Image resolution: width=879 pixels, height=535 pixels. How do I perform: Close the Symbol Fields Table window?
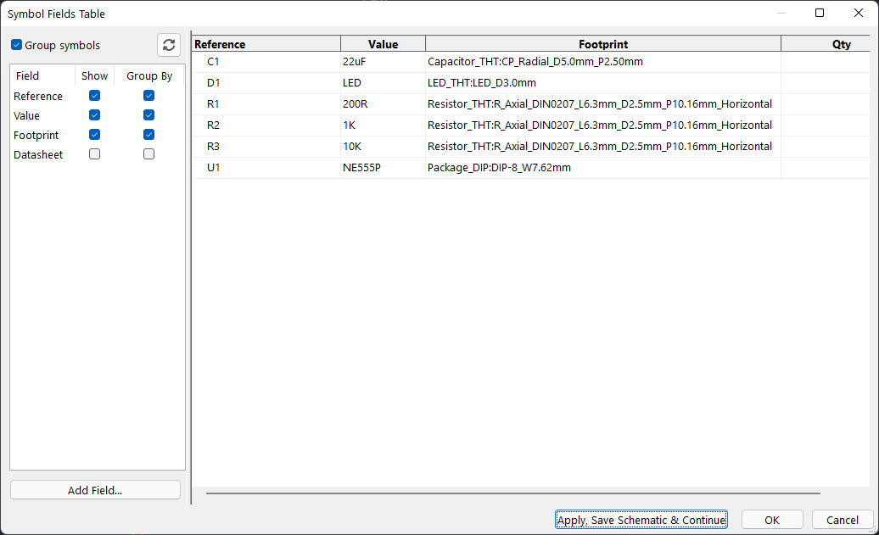click(859, 13)
